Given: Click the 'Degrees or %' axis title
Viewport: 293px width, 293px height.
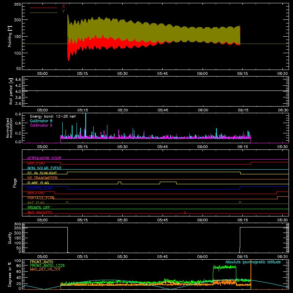Looking at the screenshot, I should [x=10, y=274].
